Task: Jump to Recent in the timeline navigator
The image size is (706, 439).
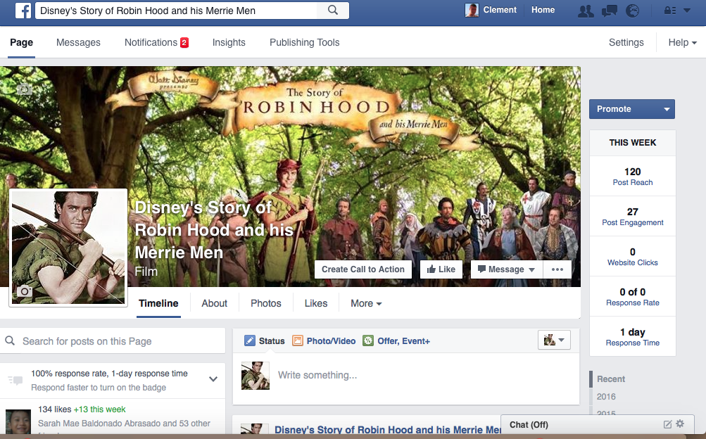Action: tap(611, 379)
